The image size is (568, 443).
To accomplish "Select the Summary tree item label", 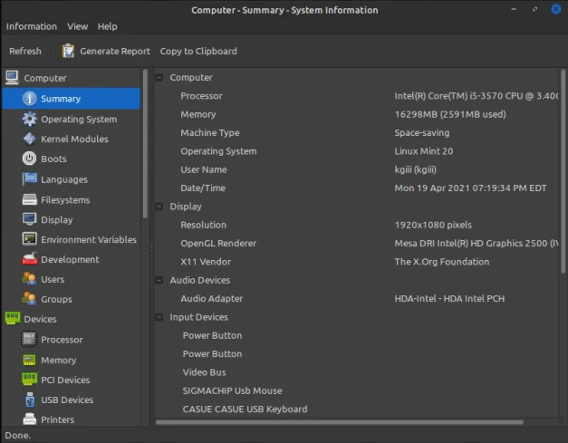I will (x=61, y=99).
